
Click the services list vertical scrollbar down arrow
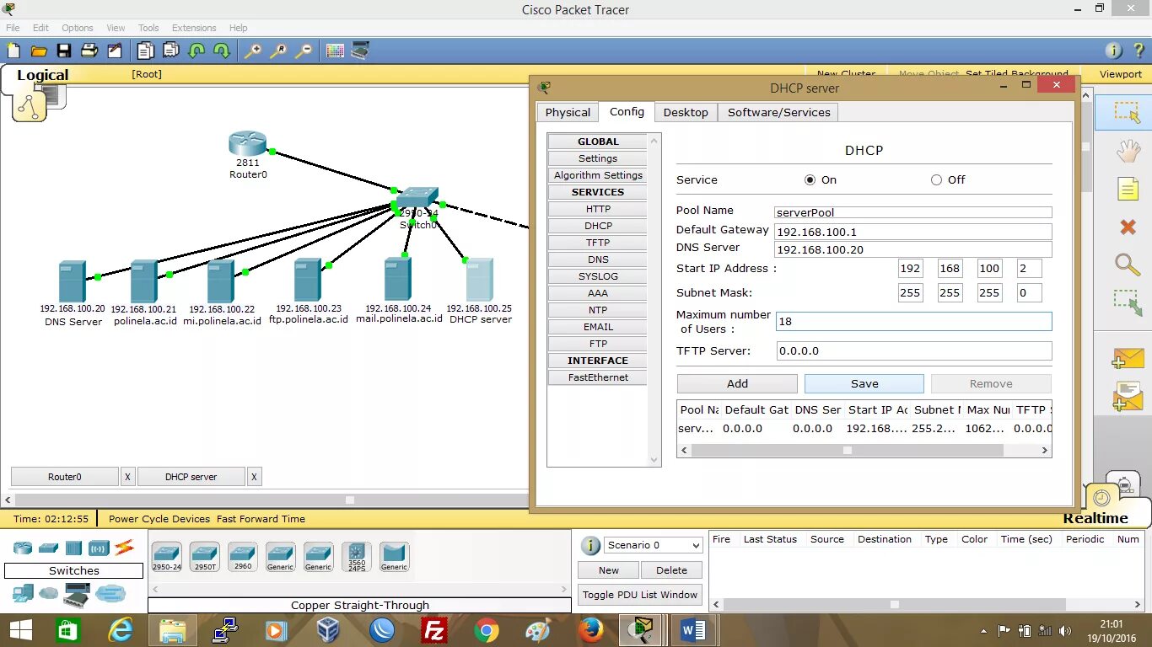654,460
